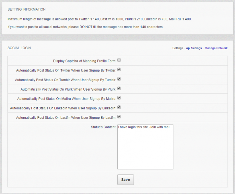This screenshot has width=235, height=194.
Task: Select the maximum message length info line
Action: point(100,19)
